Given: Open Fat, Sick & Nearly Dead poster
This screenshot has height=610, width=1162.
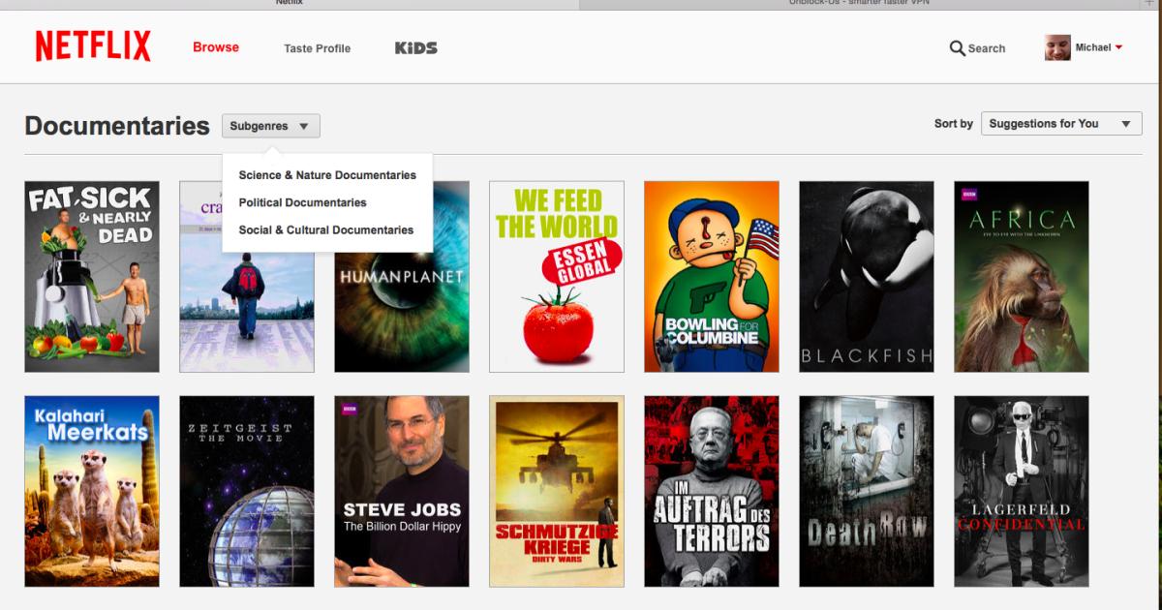Looking at the screenshot, I should [92, 277].
